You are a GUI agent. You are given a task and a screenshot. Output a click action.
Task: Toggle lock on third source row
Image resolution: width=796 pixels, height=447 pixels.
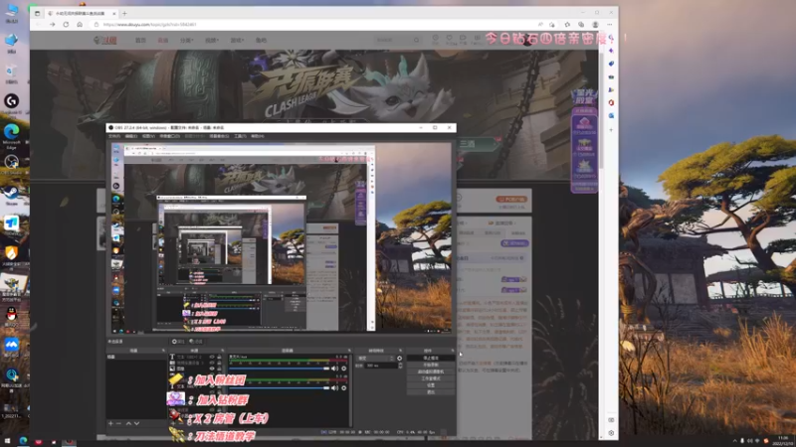pos(219,369)
